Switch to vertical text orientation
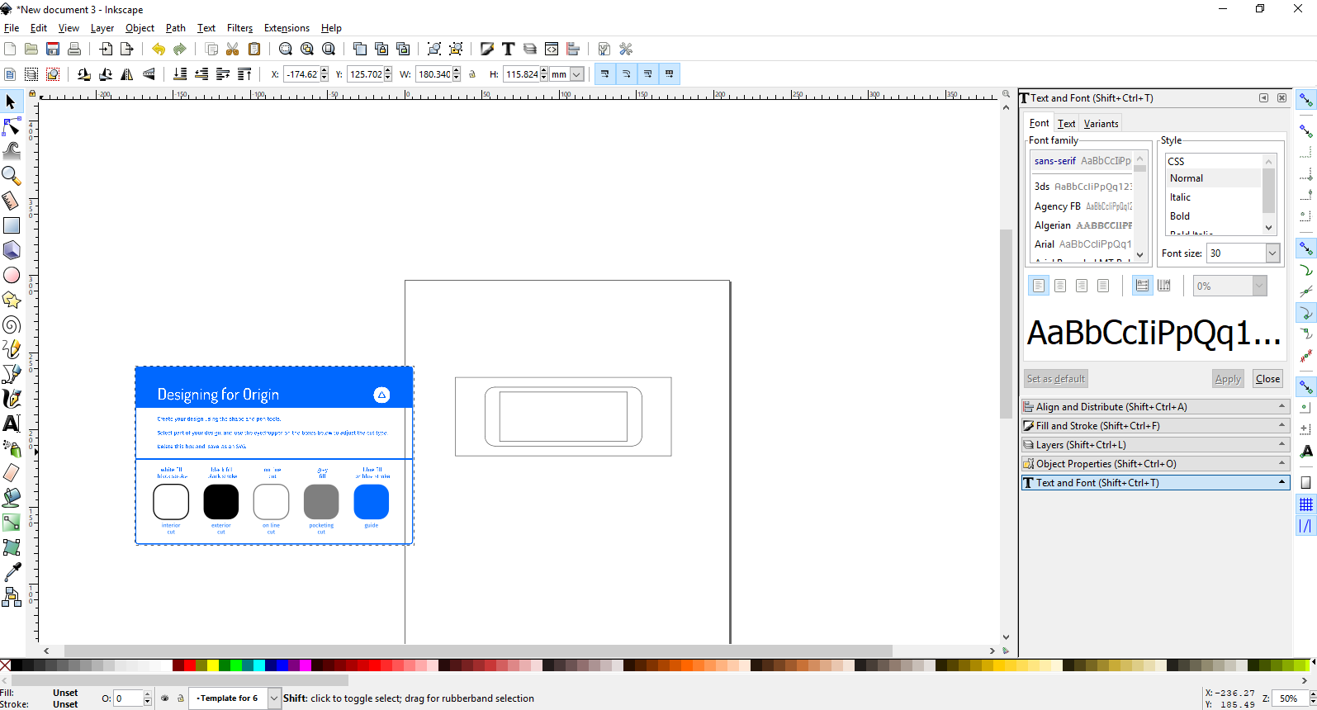 [1164, 286]
